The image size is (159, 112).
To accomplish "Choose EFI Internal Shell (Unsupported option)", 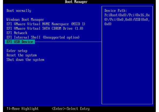I will (x=43, y=37).
